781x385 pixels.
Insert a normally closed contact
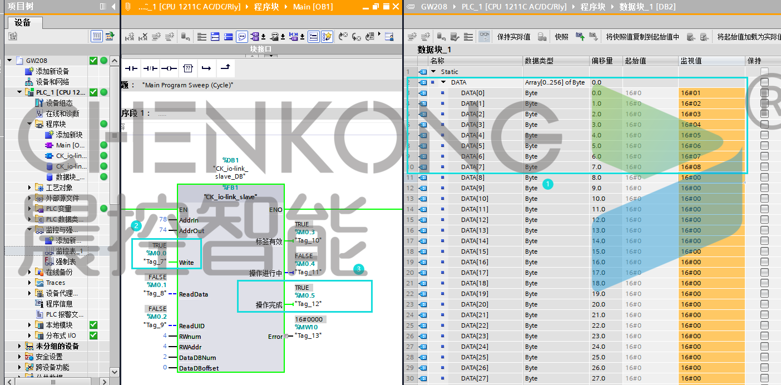(x=150, y=68)
